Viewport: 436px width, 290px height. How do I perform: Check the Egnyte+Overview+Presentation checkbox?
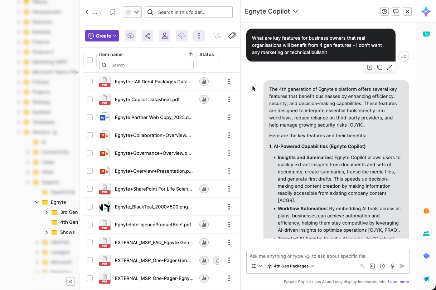coord(90,171)
